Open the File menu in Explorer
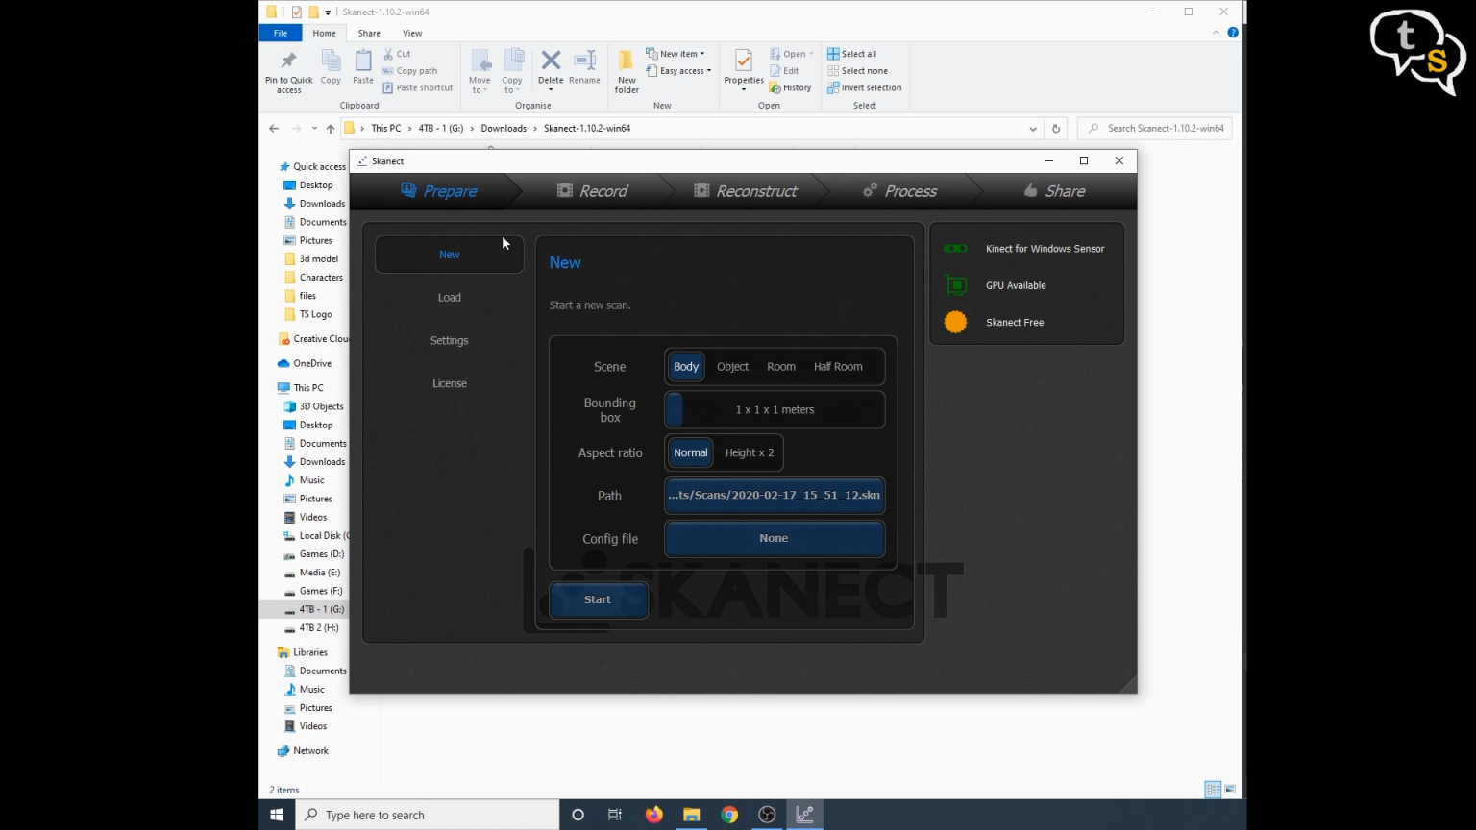This screenshot has width=1476, height=830. click(x=281, y=33)
